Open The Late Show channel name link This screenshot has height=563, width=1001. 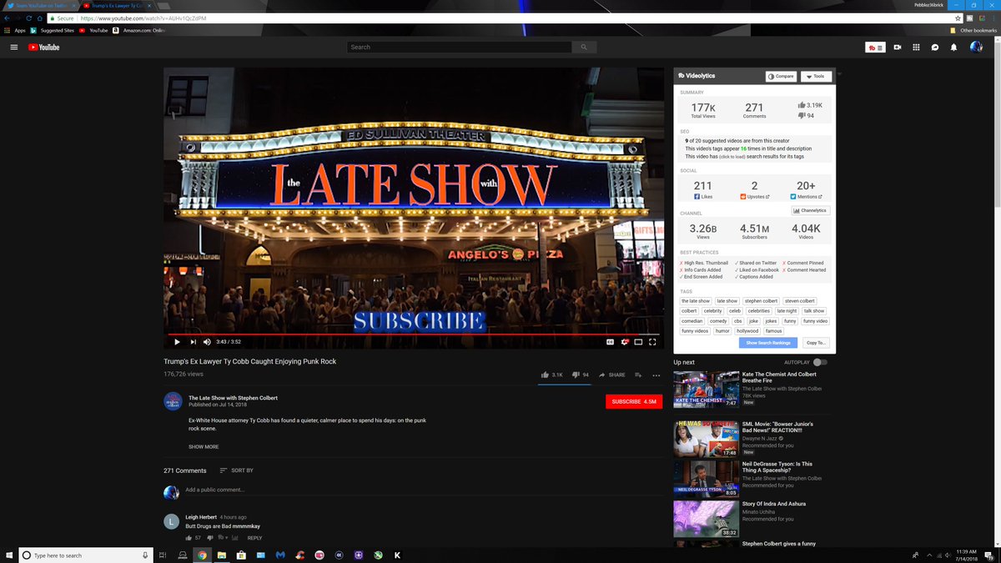pyautogui.click(x=233, y=398)
